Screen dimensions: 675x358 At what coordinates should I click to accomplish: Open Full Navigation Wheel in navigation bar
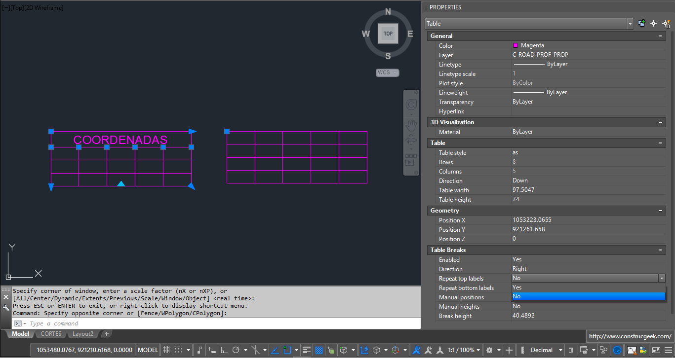pos(411,105)
